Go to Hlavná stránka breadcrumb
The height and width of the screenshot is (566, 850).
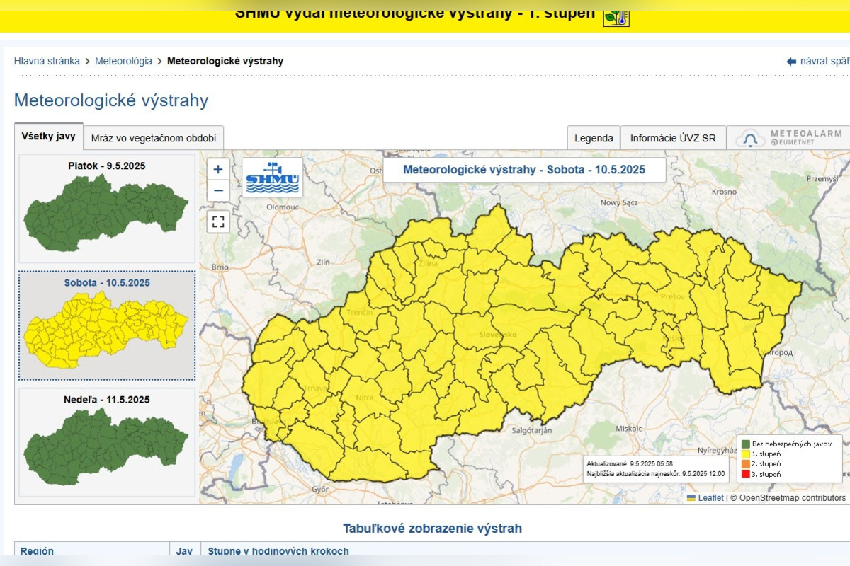pos(47,61)
